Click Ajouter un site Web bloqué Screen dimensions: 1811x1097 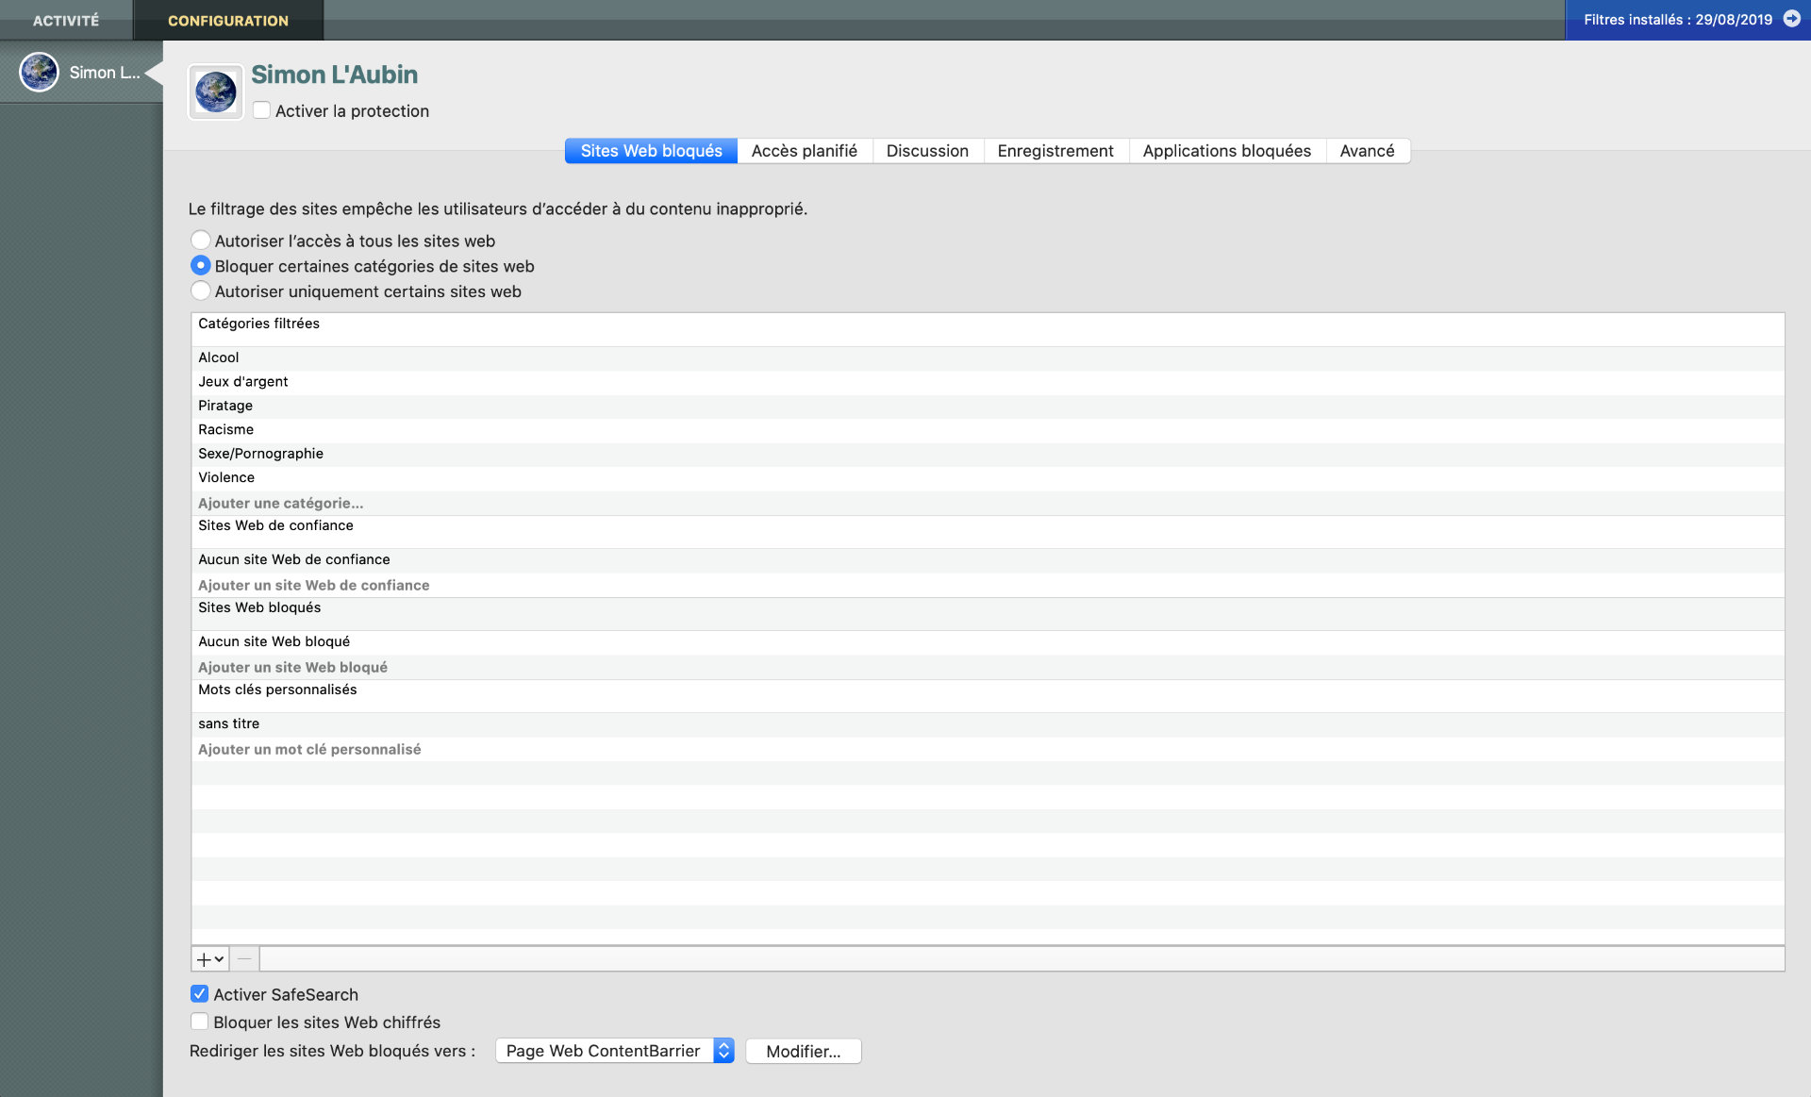pos(292,667)
